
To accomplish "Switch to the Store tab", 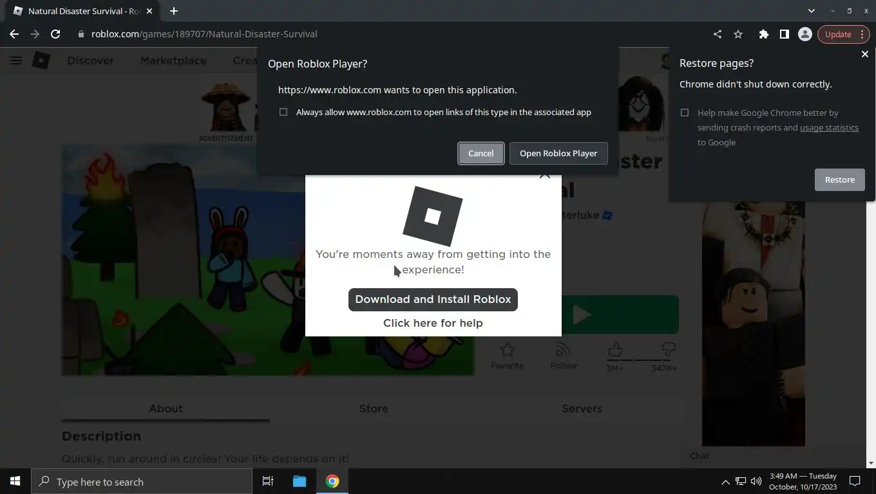I will [374, 408].
